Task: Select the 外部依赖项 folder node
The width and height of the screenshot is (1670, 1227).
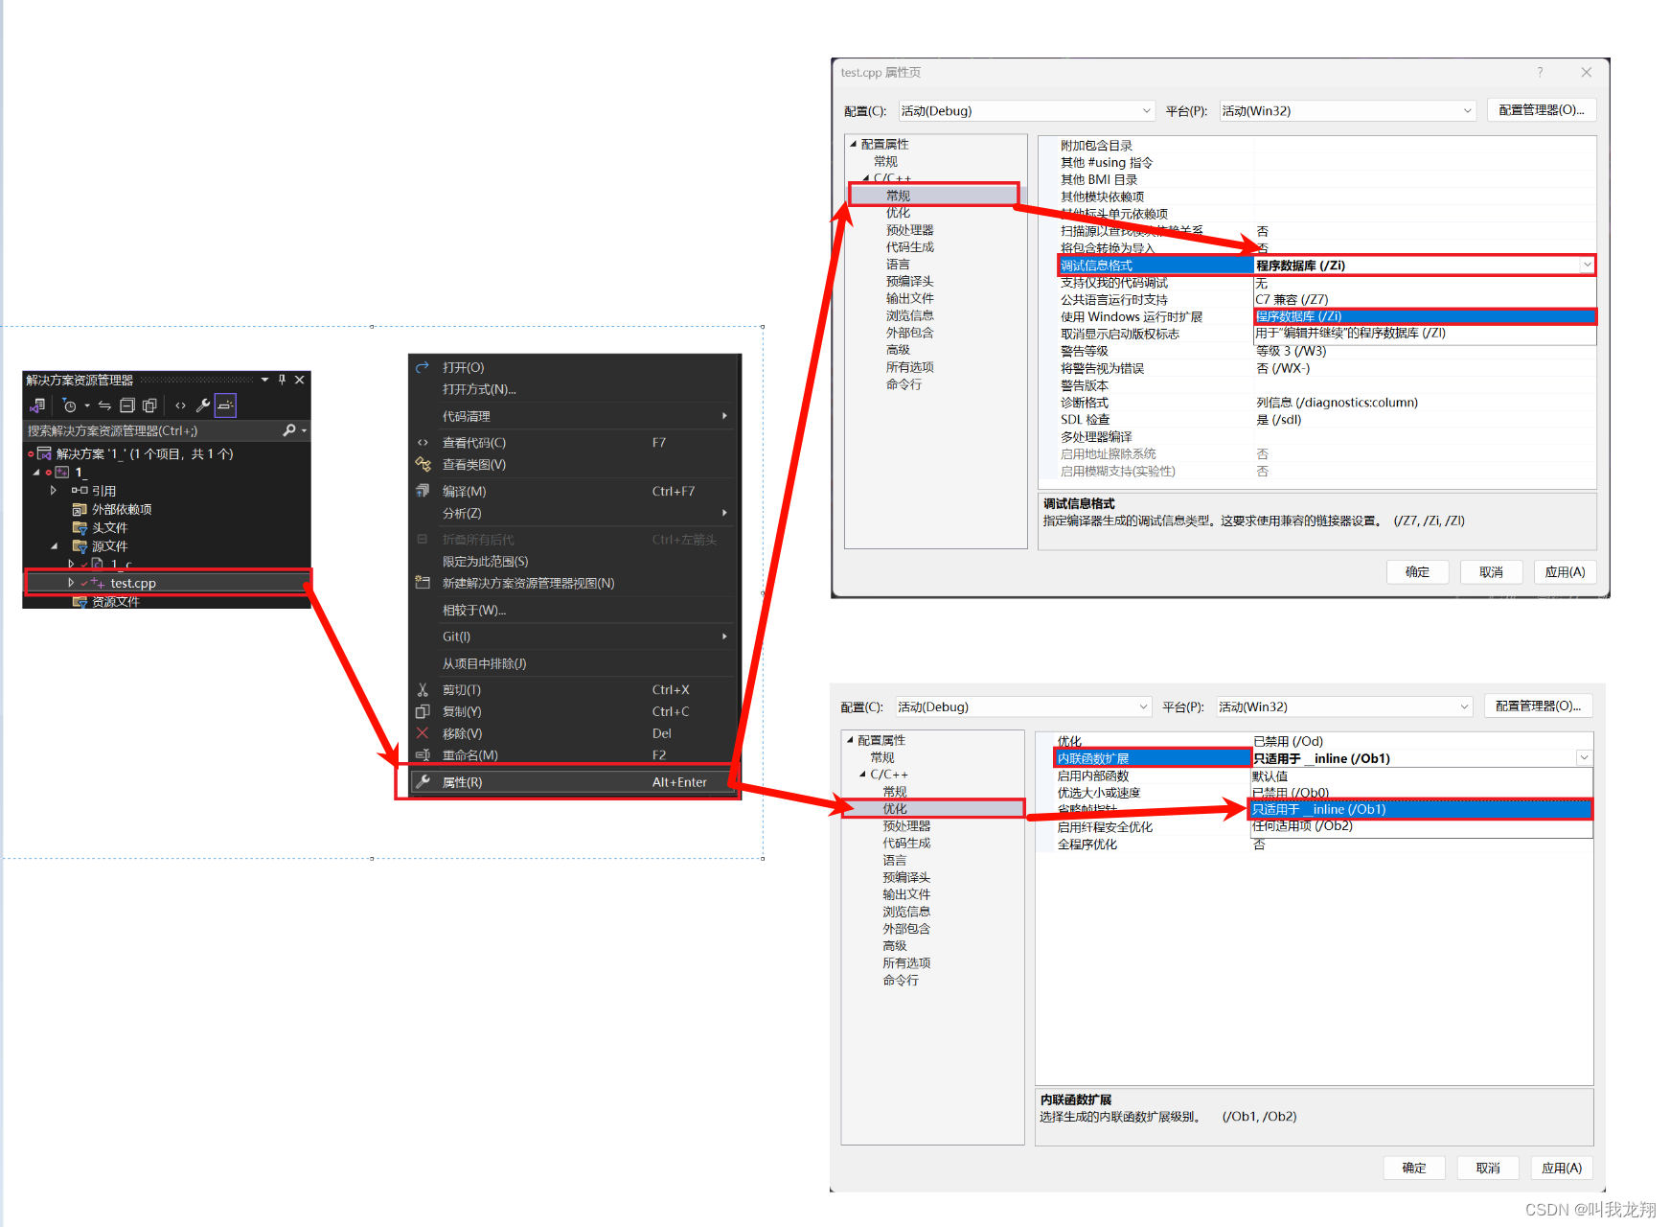Action: pos(121,509)
